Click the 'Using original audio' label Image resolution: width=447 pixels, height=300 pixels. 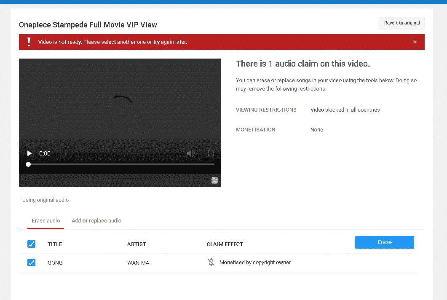click(46, 200)
